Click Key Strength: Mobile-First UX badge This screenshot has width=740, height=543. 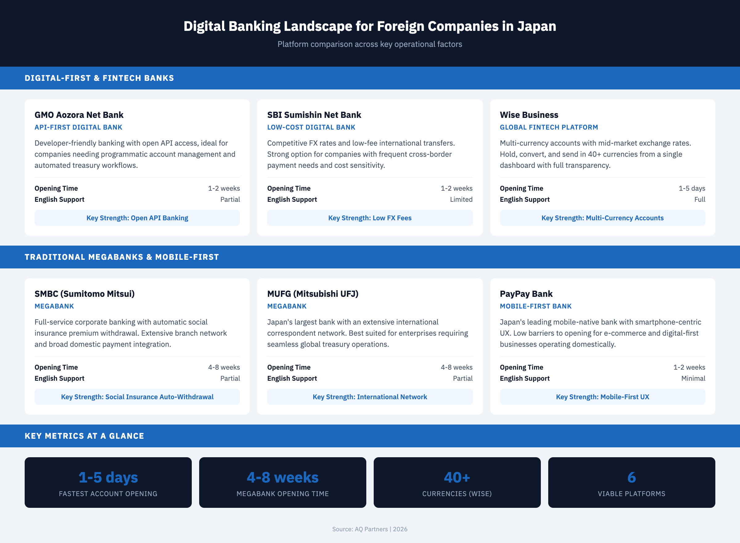click(x=602, y=397)
